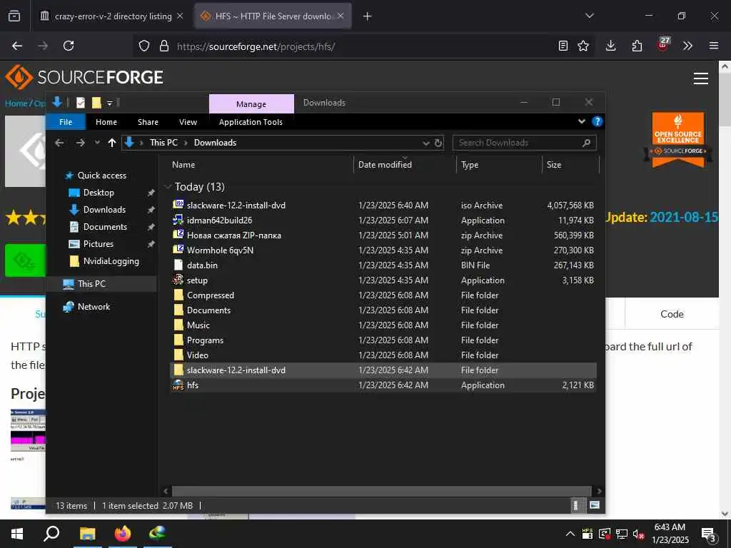The width and height of the screenshot is (731, 548).
Task: Expand the Explorer ribbon with the chevron
Action: (x=582, y=121)
